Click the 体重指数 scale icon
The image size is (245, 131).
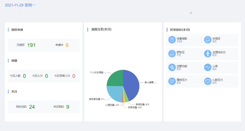[x=172, y=40]
